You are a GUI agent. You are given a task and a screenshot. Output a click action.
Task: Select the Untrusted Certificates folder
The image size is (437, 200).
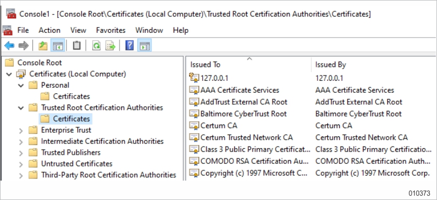(x=77, y=163)
